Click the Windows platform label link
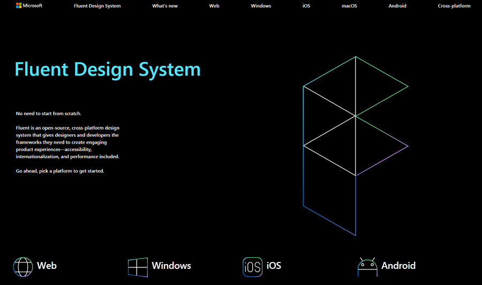This screenshot has width=482, height=285. (x=171, y=266)
